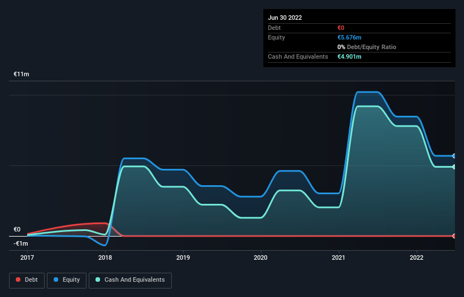The height and width of the screenshot is (297, 464).
Task: Click the €4.901m cash value in tooltip
Action: coord(349,56)
